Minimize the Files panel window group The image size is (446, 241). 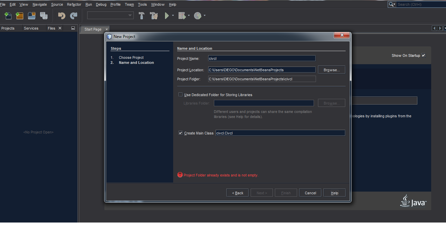point(73,28)
